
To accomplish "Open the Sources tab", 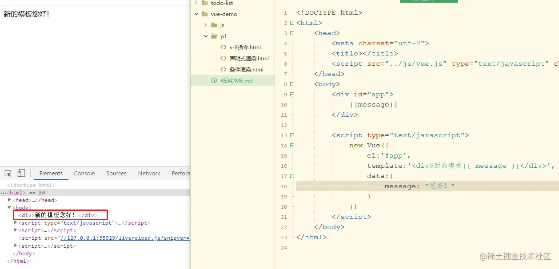I will 116,173.
